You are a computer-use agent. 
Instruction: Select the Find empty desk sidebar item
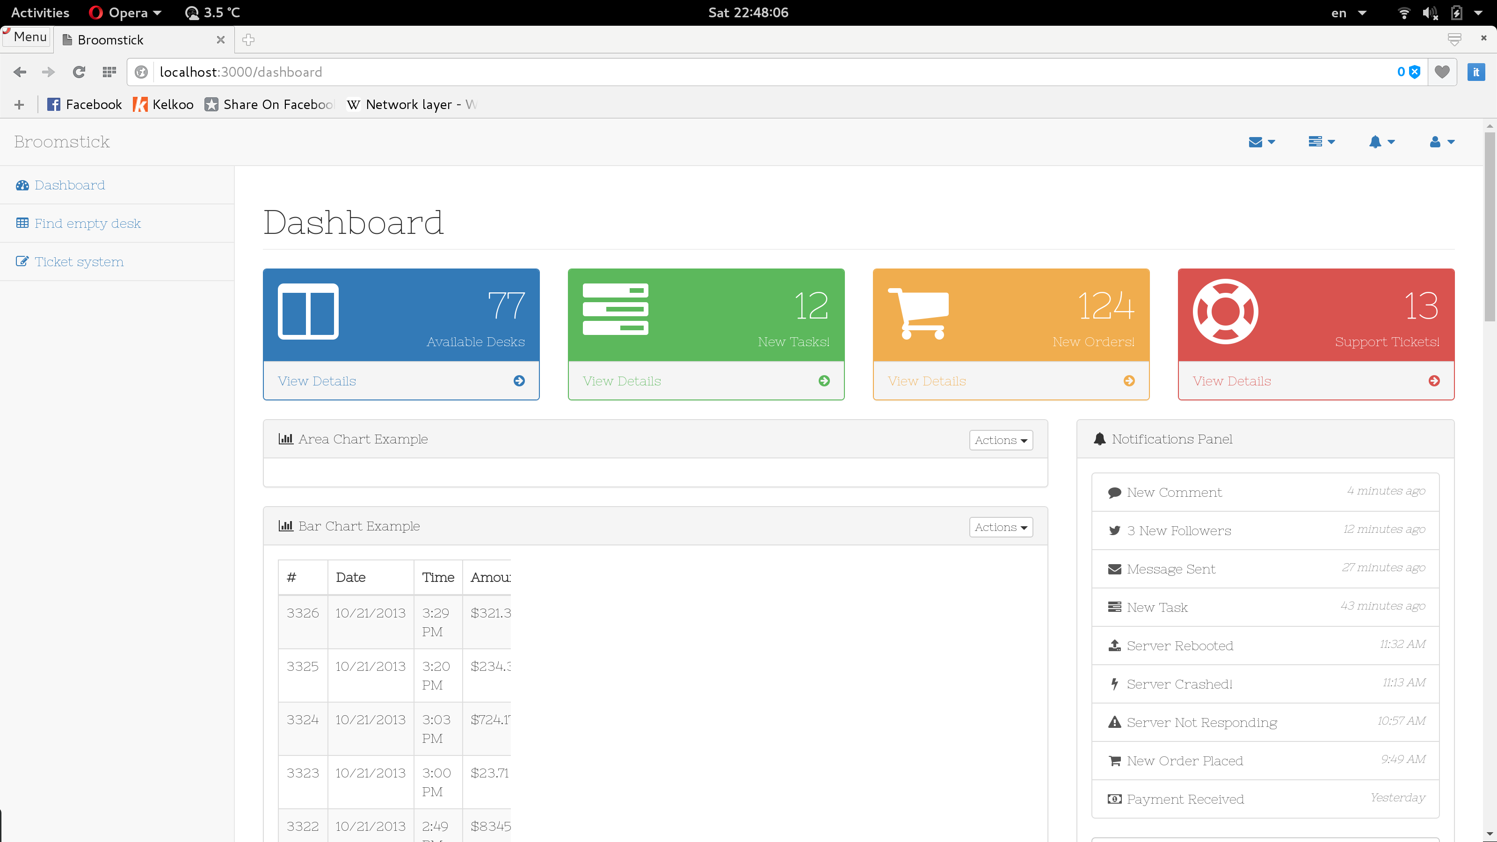87,223
